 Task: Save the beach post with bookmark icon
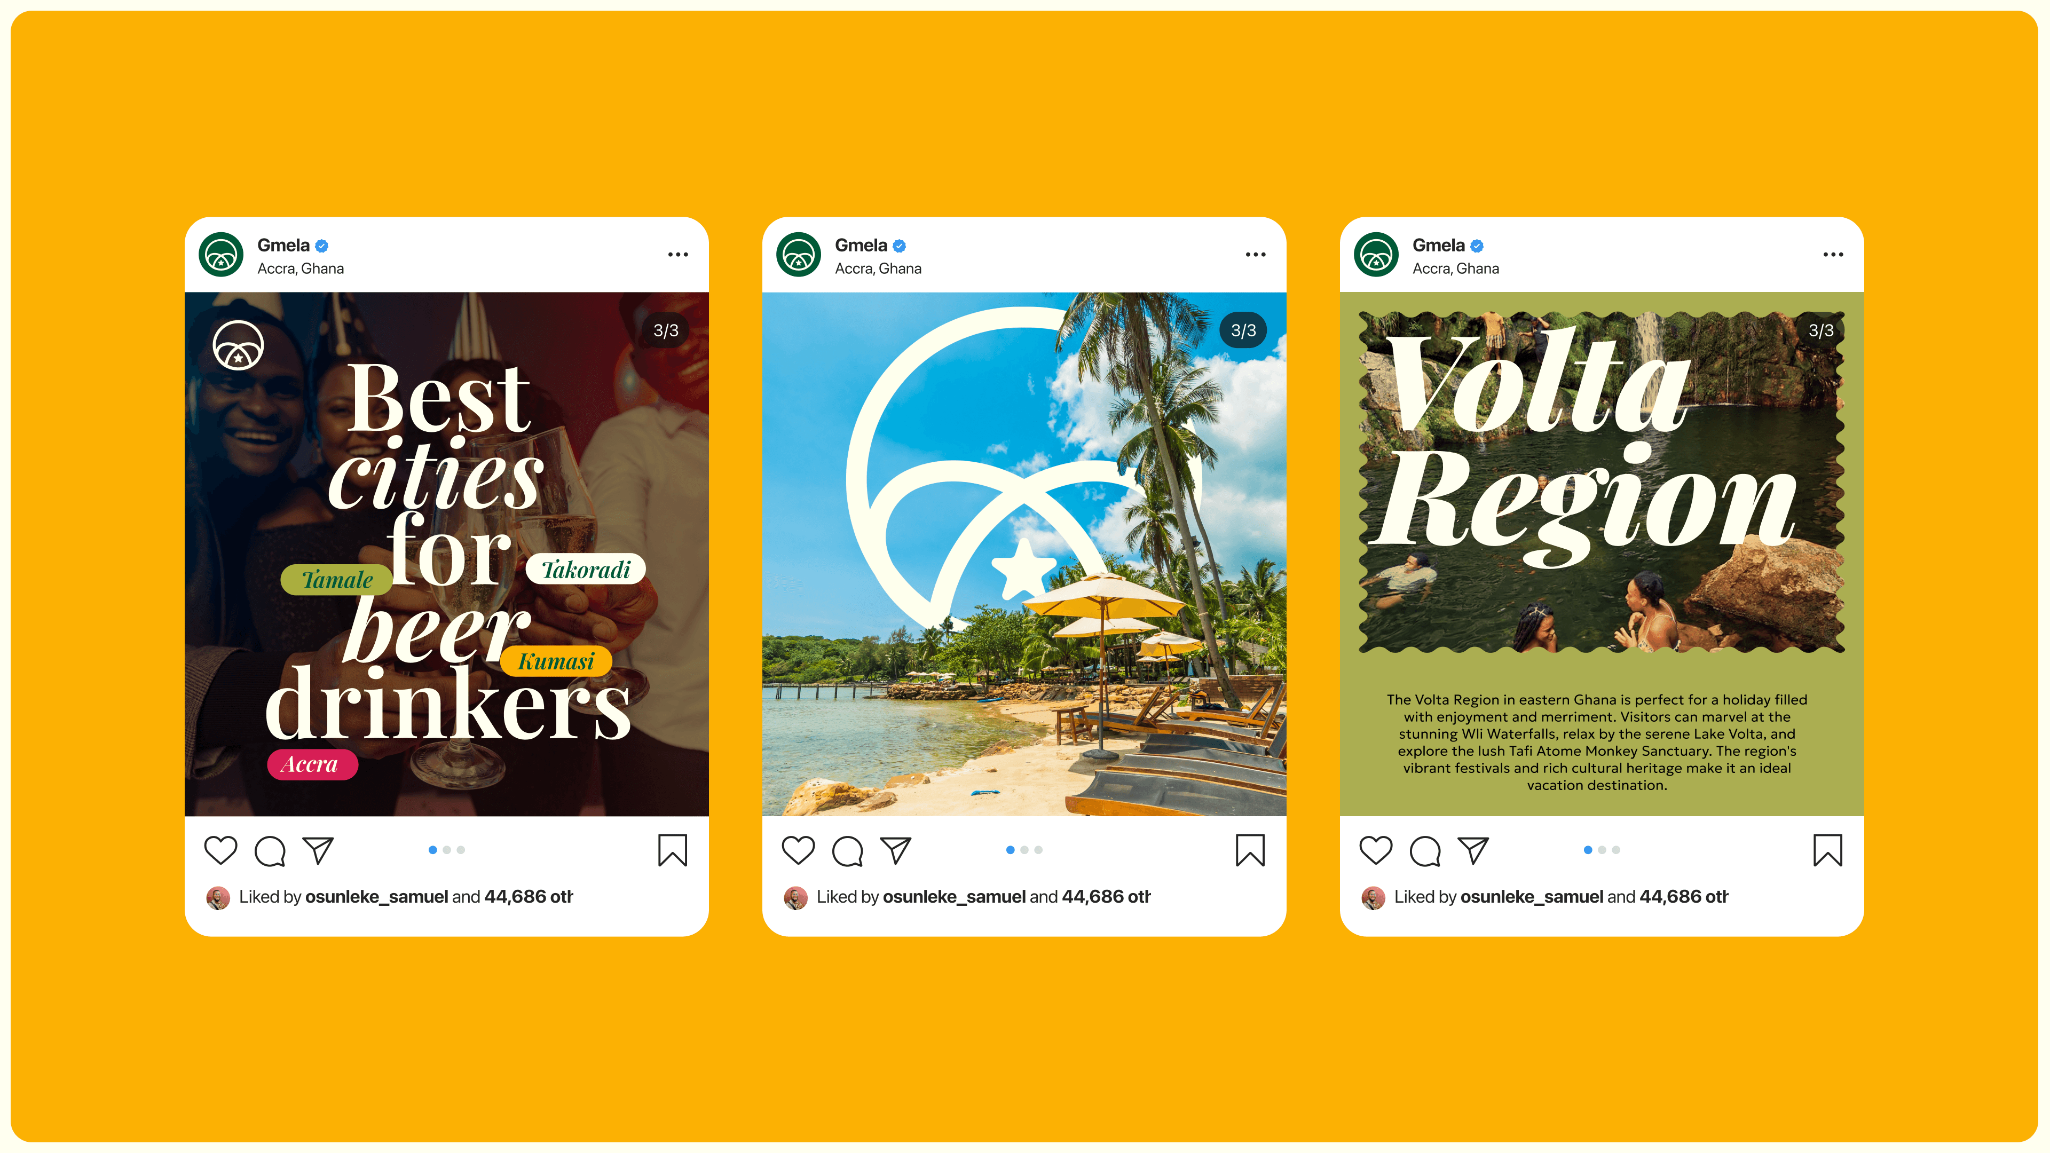click(1250, 850)
